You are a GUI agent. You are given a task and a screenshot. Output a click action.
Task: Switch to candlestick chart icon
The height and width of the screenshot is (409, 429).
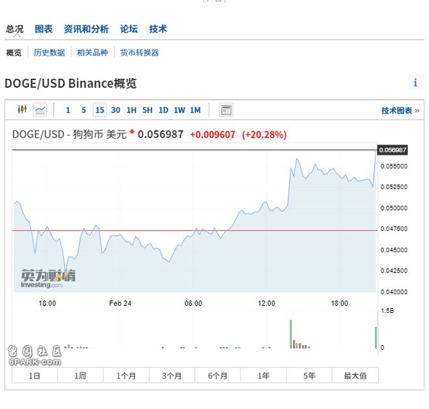(x=22, y=110)
